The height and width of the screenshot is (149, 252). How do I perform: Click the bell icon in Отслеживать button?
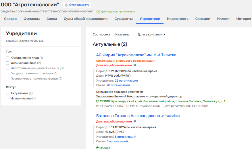[x=66, y=5]
